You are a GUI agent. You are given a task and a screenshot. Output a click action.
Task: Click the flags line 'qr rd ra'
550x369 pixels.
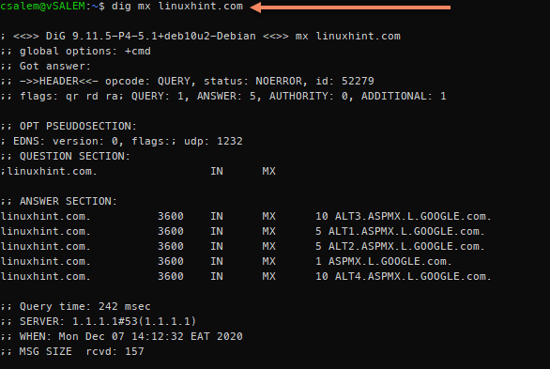pyautogui.click(x=95, y=96)
